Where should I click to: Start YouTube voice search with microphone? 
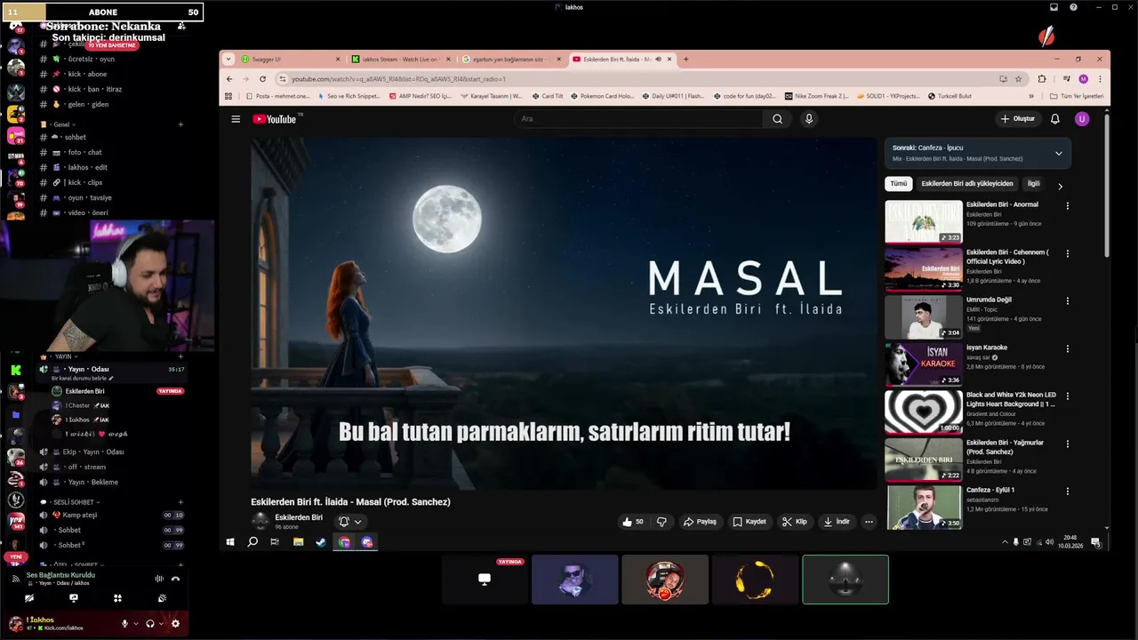[x=809, y=119]
